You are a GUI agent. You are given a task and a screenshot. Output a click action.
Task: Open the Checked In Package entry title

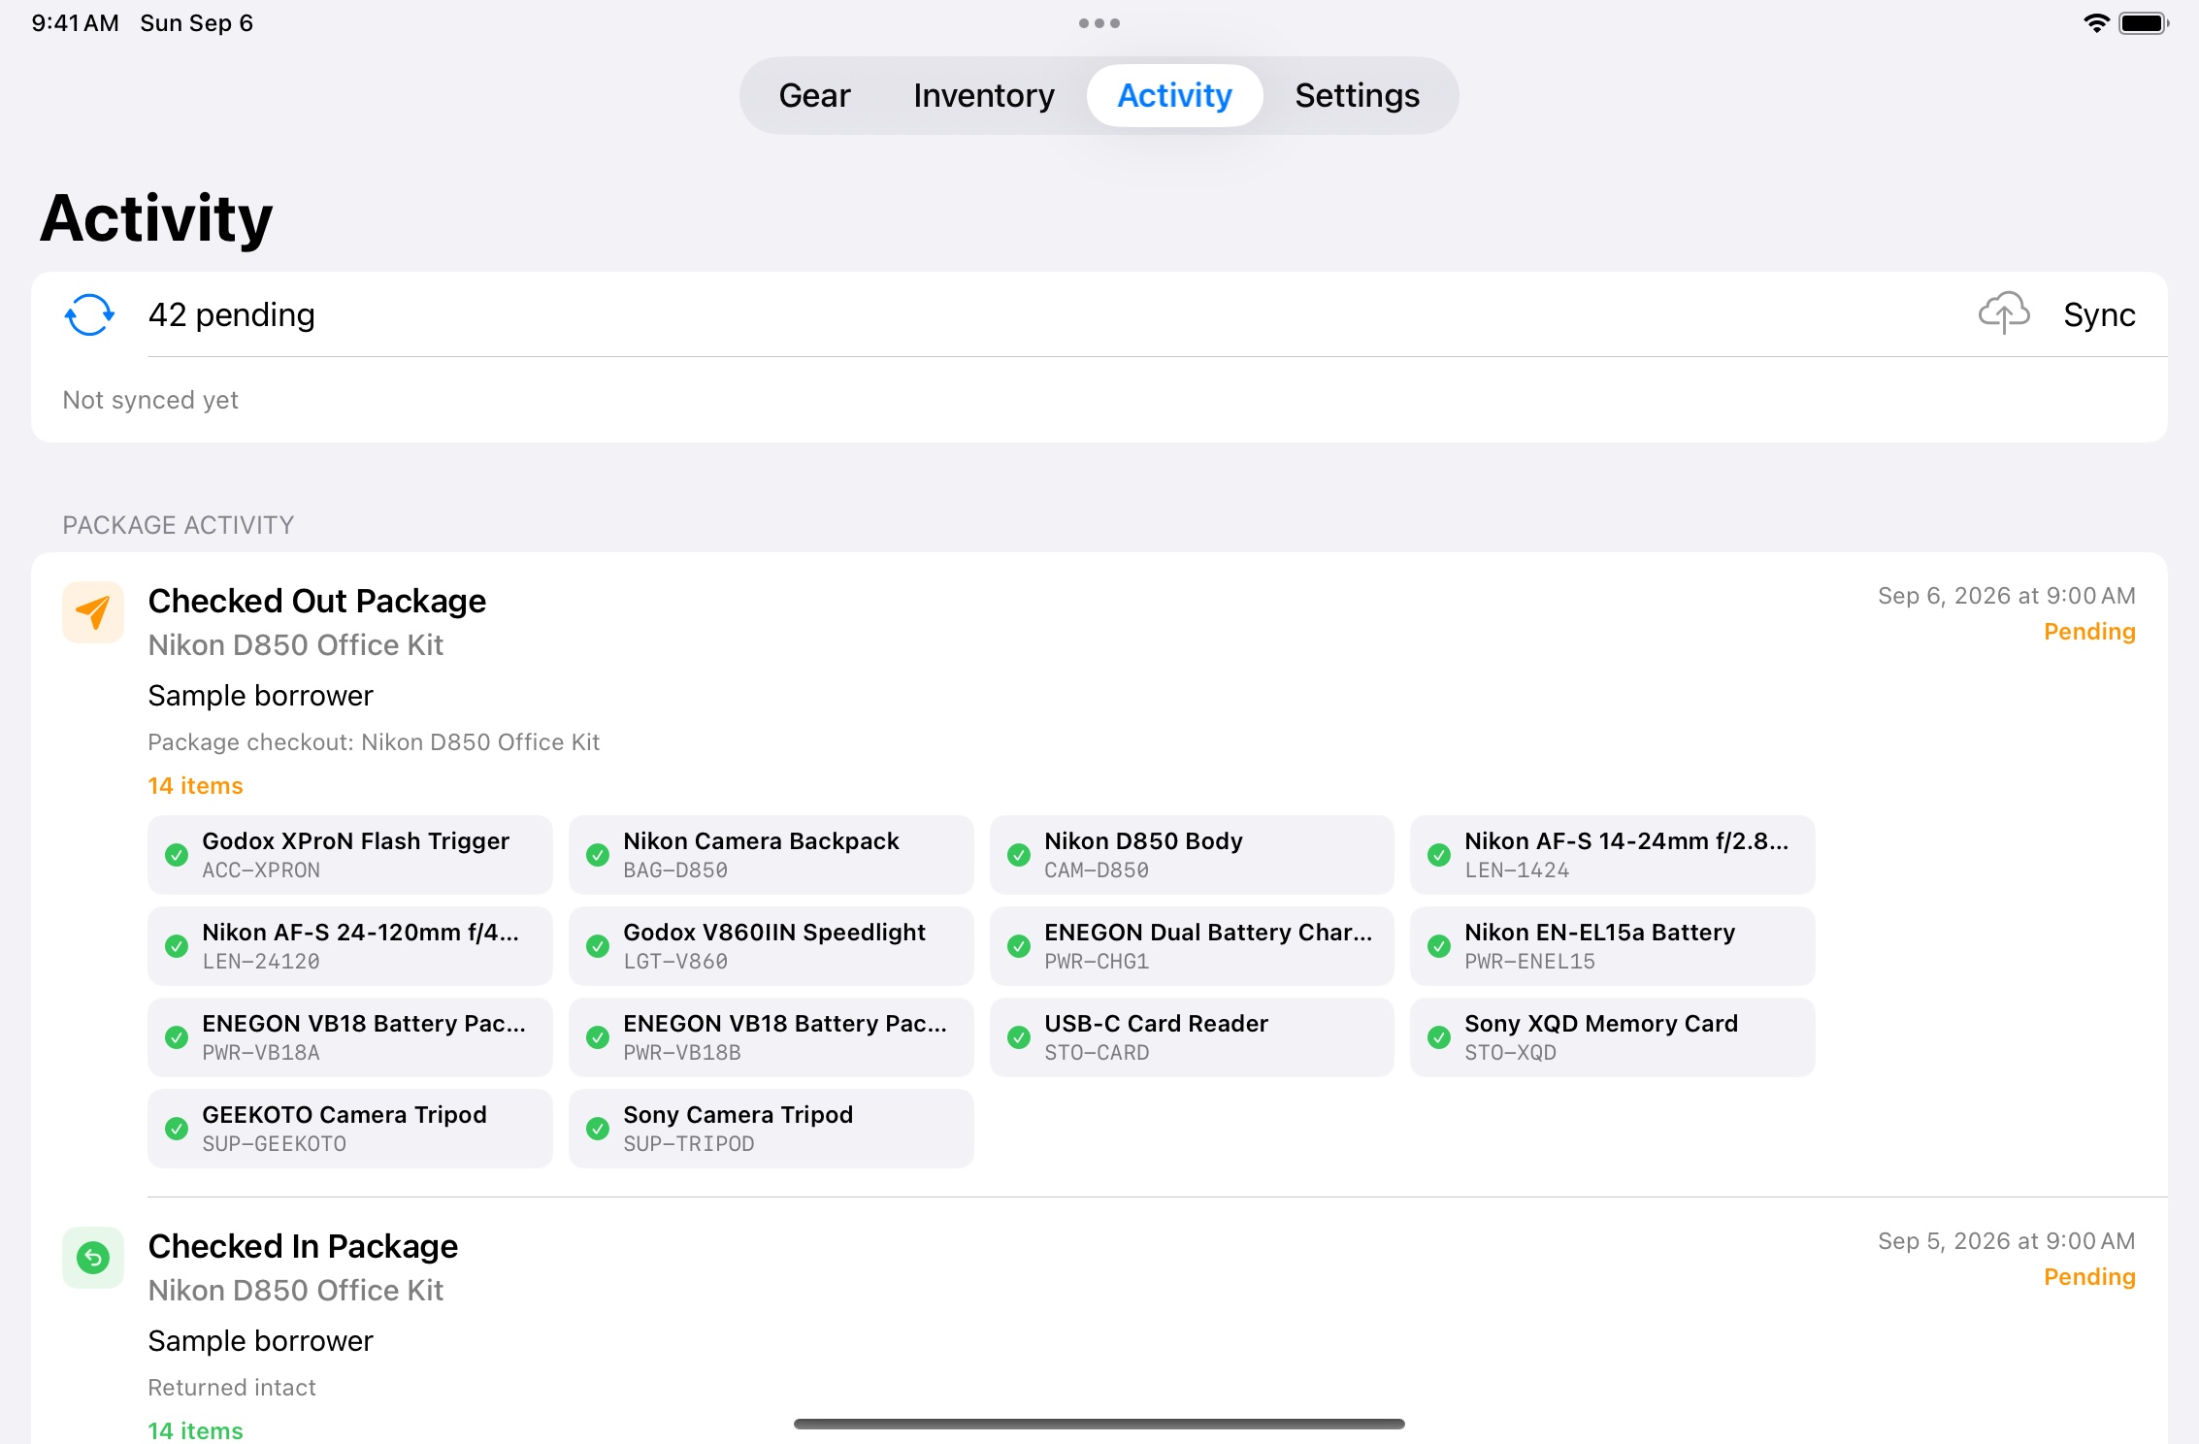pyautogui.click(x=303, y=1246)
